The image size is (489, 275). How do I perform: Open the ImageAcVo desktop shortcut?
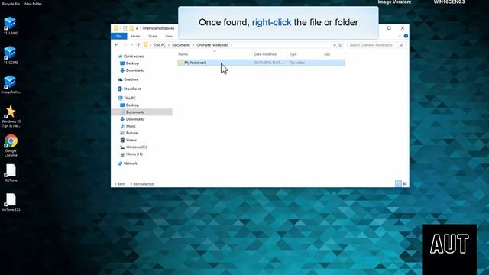tap(11, 84)
